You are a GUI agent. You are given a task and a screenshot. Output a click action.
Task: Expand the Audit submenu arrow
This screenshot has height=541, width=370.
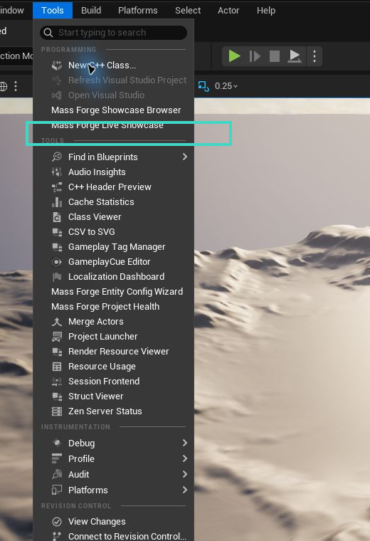[185, 474]
